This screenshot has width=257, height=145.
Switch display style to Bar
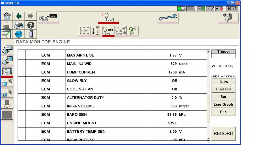223,97
